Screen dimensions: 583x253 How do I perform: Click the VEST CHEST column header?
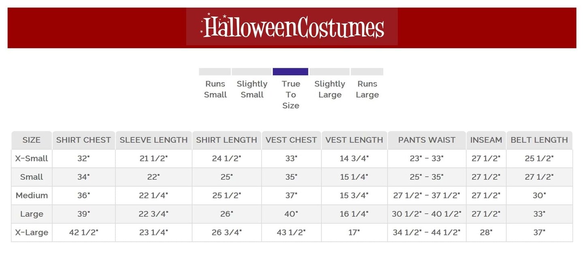(x=291, y=140)
